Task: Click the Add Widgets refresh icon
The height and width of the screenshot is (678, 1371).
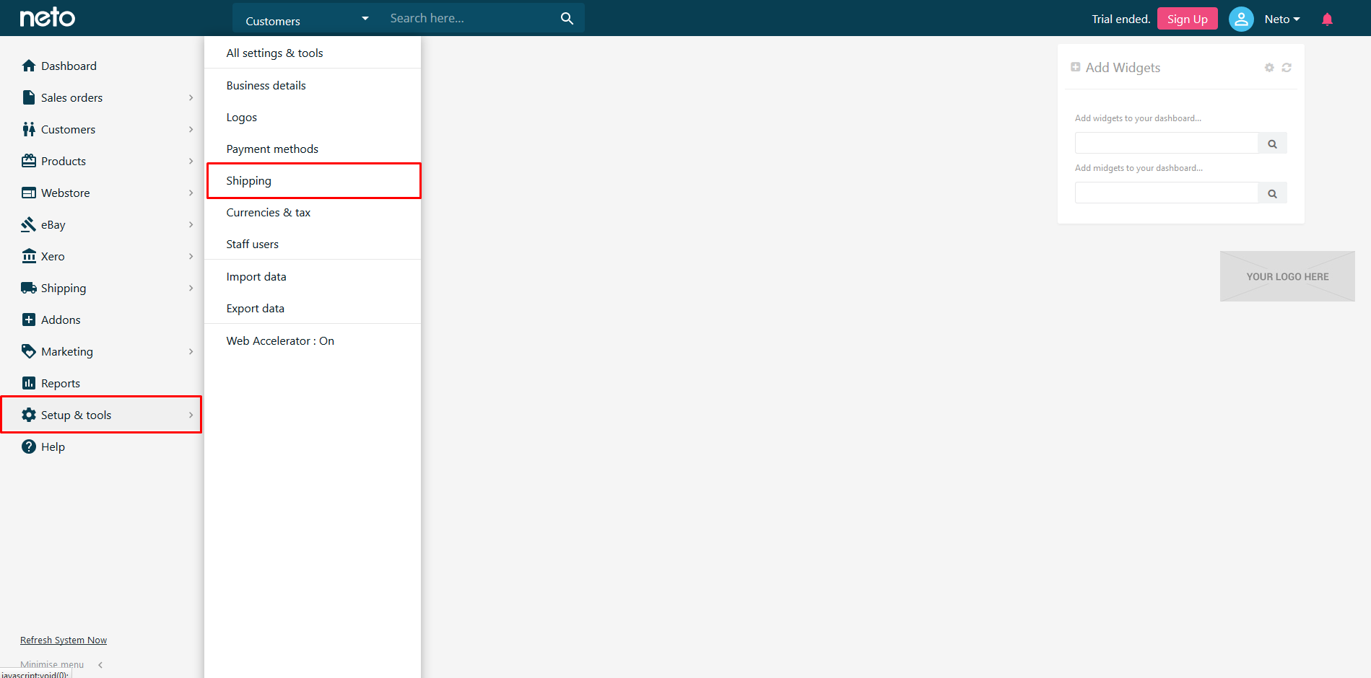Action: 1287,68
